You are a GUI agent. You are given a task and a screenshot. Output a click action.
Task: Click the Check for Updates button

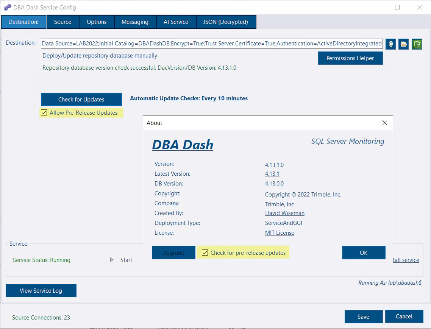coord(81,99)
